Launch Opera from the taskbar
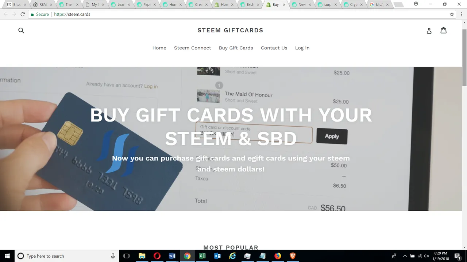Image resolution: width=467 pixels, height=262 pixels. click(x=157, y=256)
